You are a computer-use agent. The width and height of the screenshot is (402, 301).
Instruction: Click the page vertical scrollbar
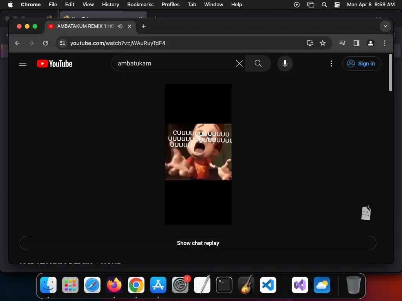click(x=391, y=73)
